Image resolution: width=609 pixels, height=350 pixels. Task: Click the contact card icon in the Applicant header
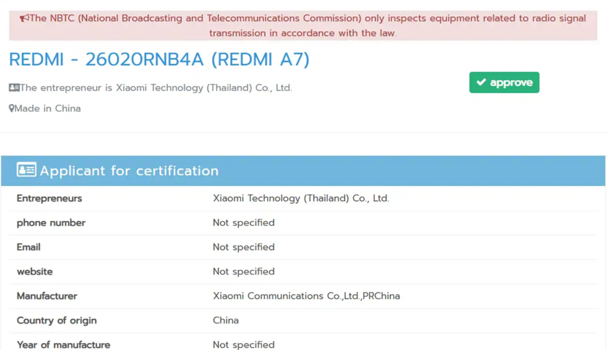[x=27, y=170]
